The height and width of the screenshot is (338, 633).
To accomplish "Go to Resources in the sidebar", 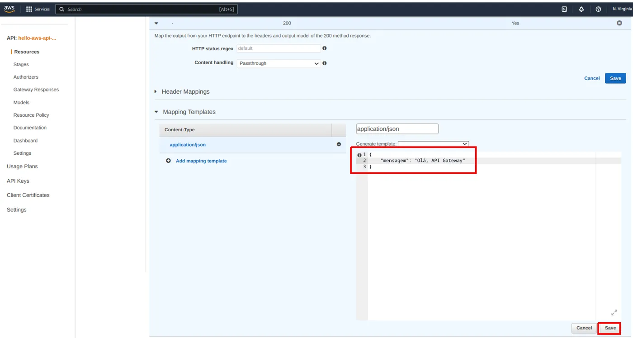I will tap(27, 52).
